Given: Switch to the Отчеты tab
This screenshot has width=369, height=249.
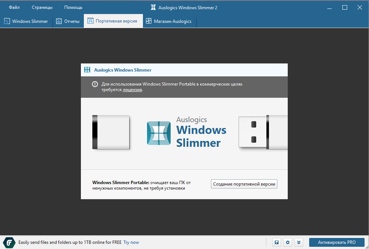Looking at the screenshot, I should click(68, 21).
